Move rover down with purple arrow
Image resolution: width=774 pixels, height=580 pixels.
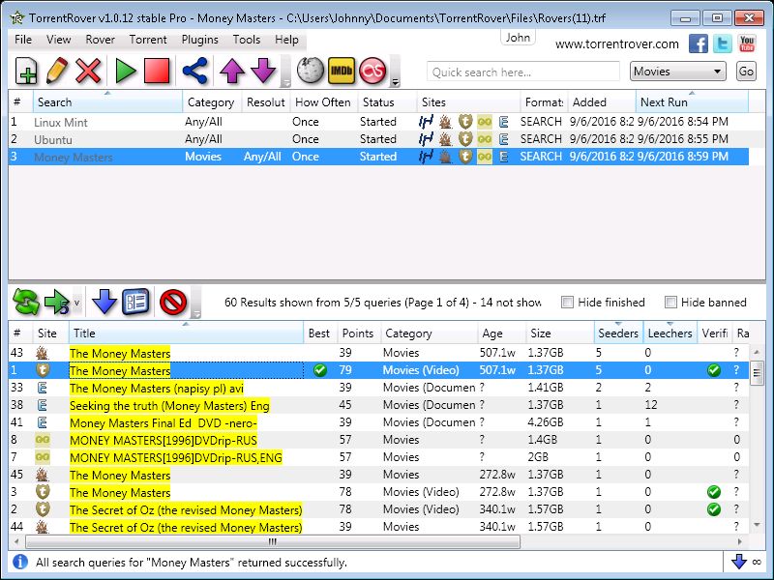[x=263, y=71]
